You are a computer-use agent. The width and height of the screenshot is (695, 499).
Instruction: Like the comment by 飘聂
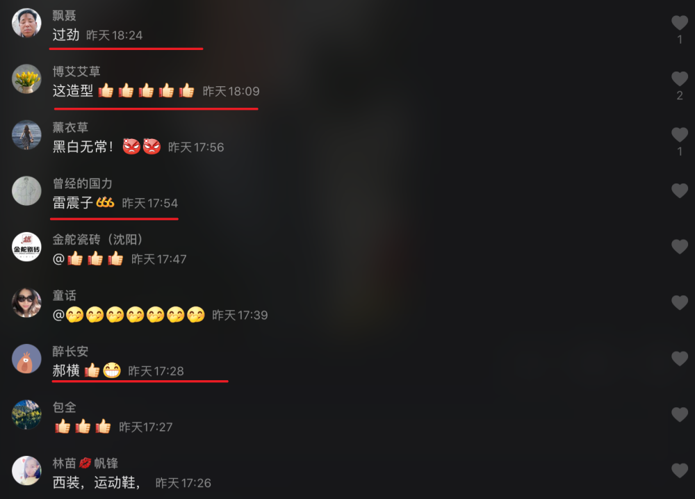(680, 23)
